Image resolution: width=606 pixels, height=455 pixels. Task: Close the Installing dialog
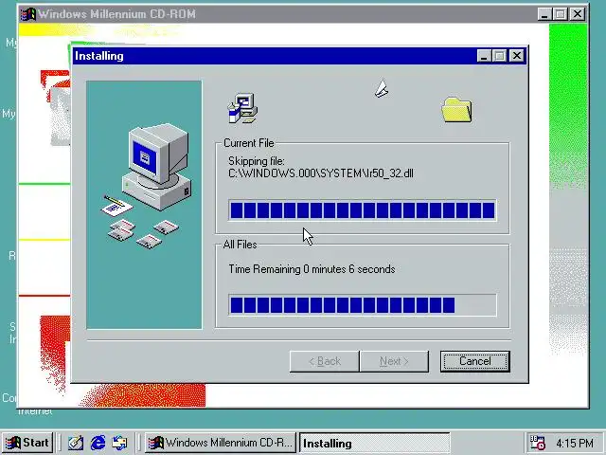tap(517, 56)
